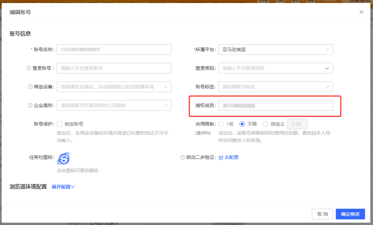Click help icon next to 登录账号
The image size is (373, 225).
click(29, 68)
